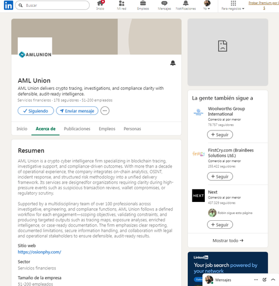Click Robin's avatar under Next
The width and height of the screenshot is (279, 286).
(x=212, y=213)
